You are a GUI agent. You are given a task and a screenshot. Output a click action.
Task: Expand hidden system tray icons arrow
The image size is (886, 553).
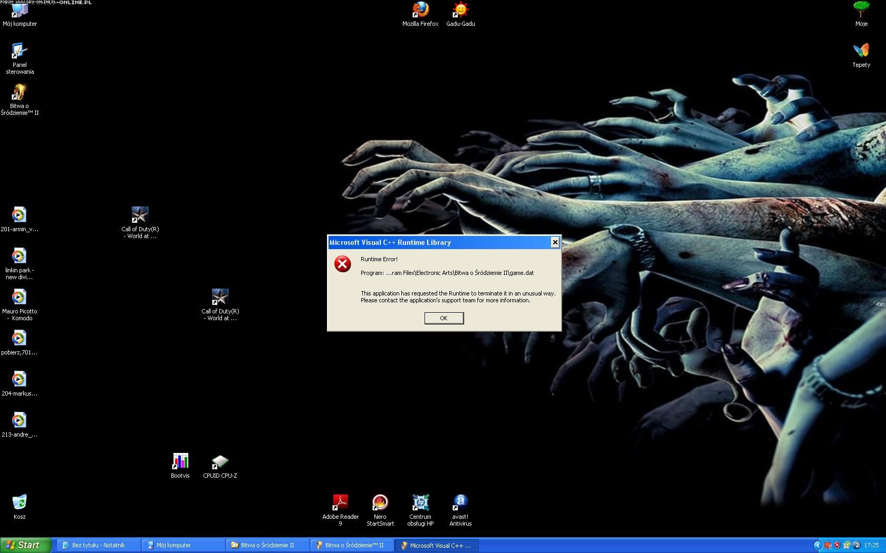coord(817,545)
